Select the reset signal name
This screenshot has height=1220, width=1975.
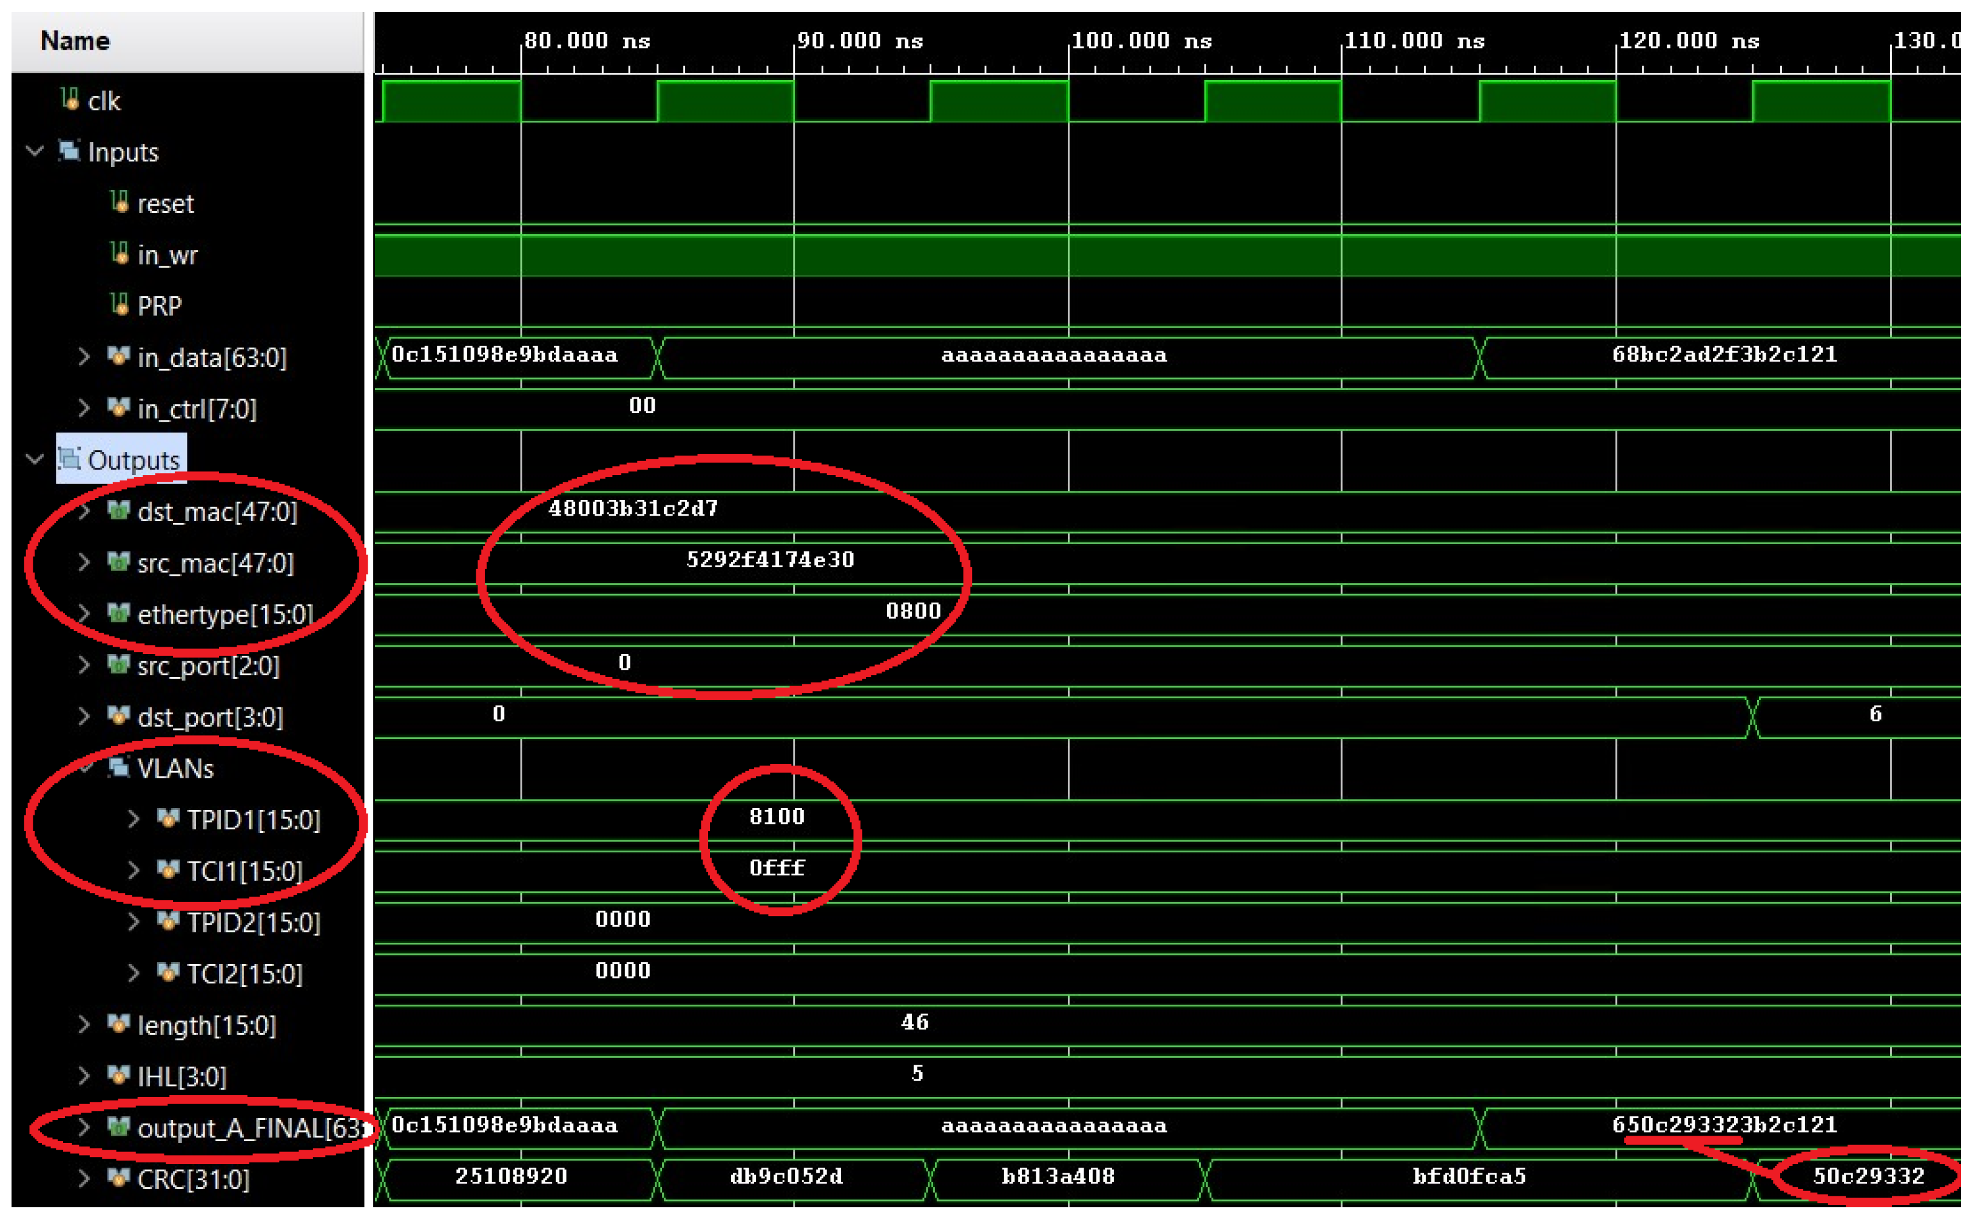[x=166, y=203]
